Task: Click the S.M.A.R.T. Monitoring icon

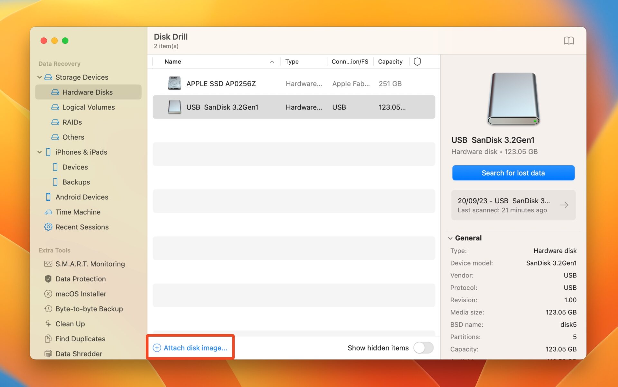Action: 48,264
